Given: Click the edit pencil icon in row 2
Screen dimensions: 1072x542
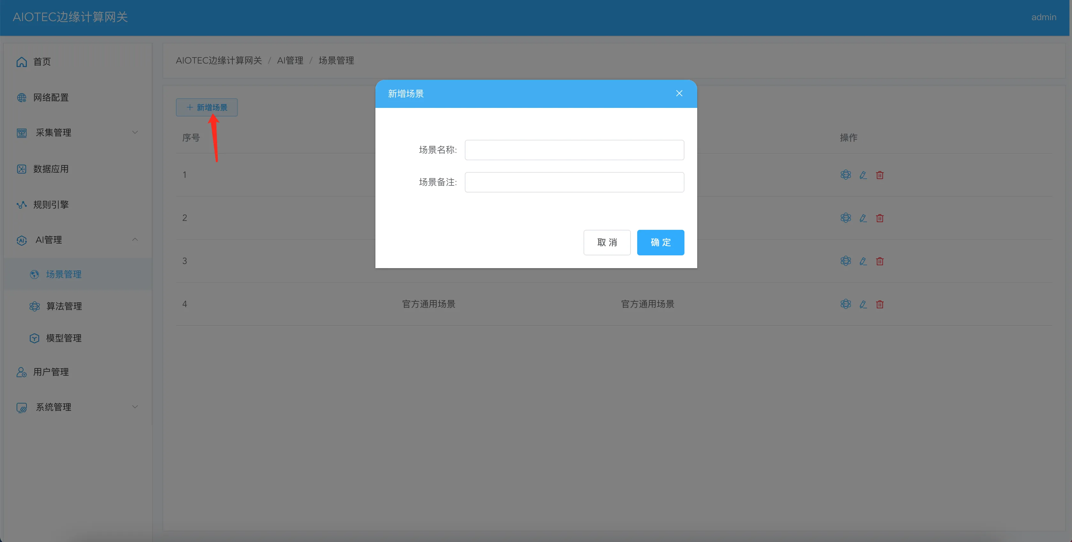Looking at the screenshot, I should 863,218.
